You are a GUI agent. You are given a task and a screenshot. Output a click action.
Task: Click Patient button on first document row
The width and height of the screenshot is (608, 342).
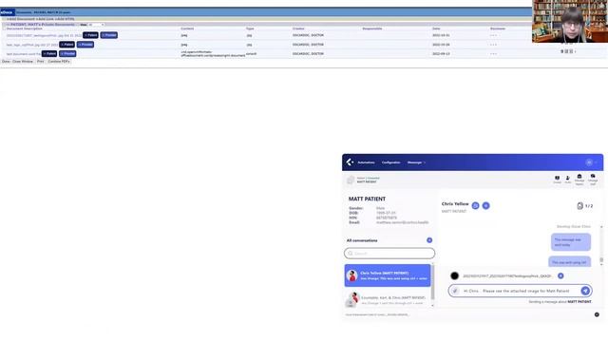pyautogui.click(x=90, y=35)
